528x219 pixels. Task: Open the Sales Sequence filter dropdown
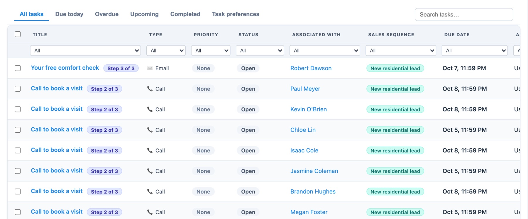[401, 50]
